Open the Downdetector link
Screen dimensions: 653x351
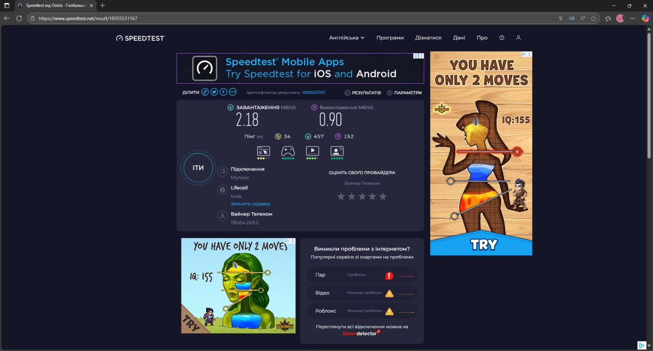pos(361,333)
